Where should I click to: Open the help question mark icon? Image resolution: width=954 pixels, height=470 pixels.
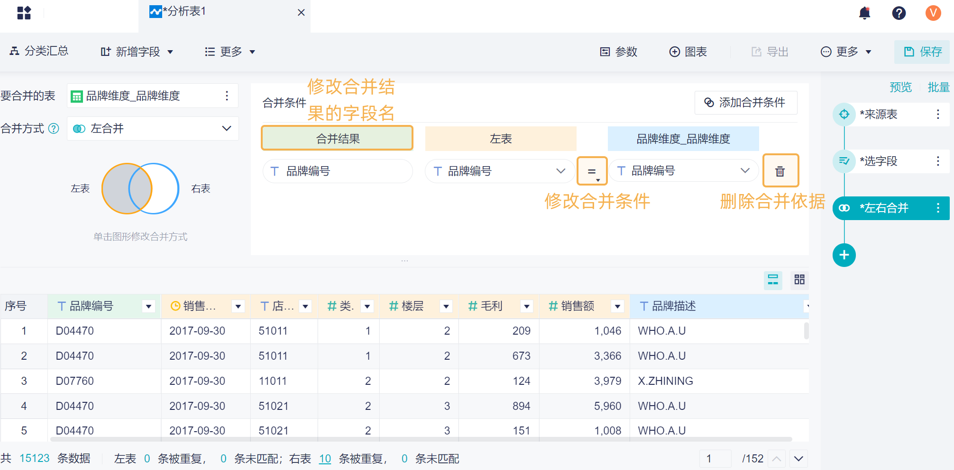click(899, 13)
